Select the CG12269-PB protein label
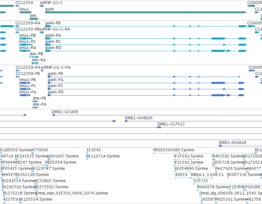Viewport: 262px width, 204px height. point(28,74)
